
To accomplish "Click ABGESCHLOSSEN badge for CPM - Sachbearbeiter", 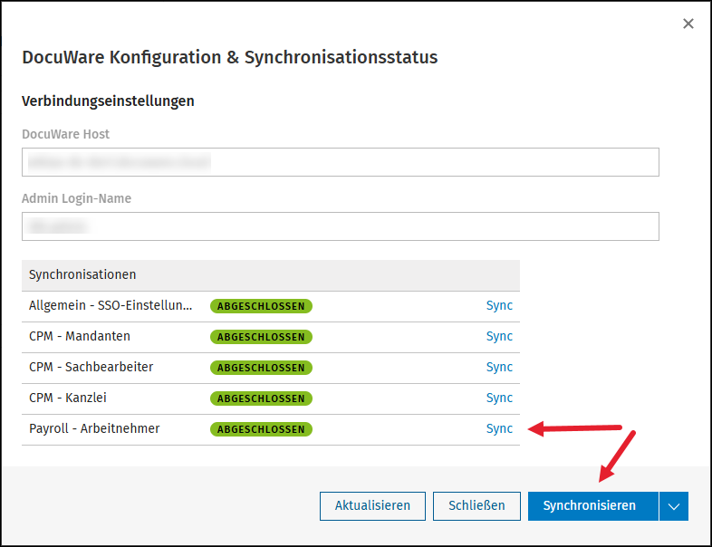I will click(x=261, y=368).
